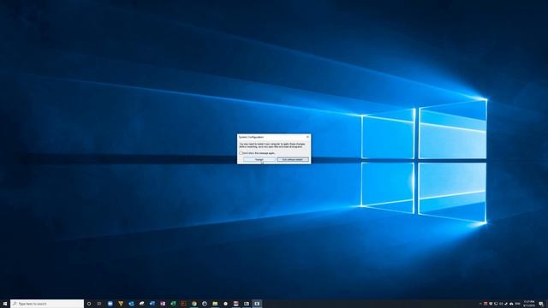
Task: Show hidden system tray icons
Action: (480, 304)
